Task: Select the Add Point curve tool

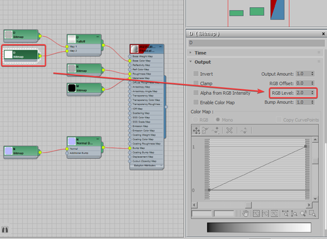Action: 216,131
